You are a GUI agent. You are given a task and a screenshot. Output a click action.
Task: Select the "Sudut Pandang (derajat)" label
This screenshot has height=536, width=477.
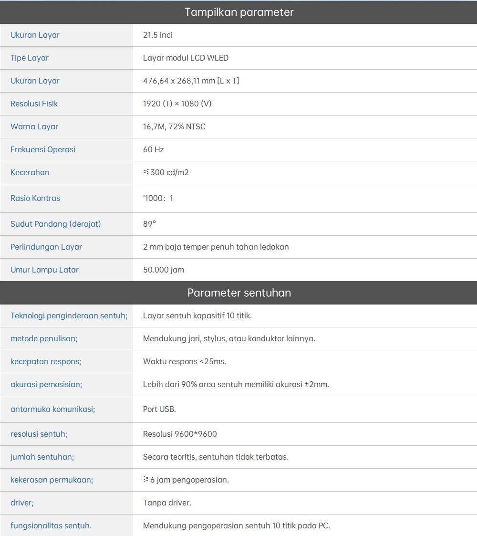click(x=56, y=224)
